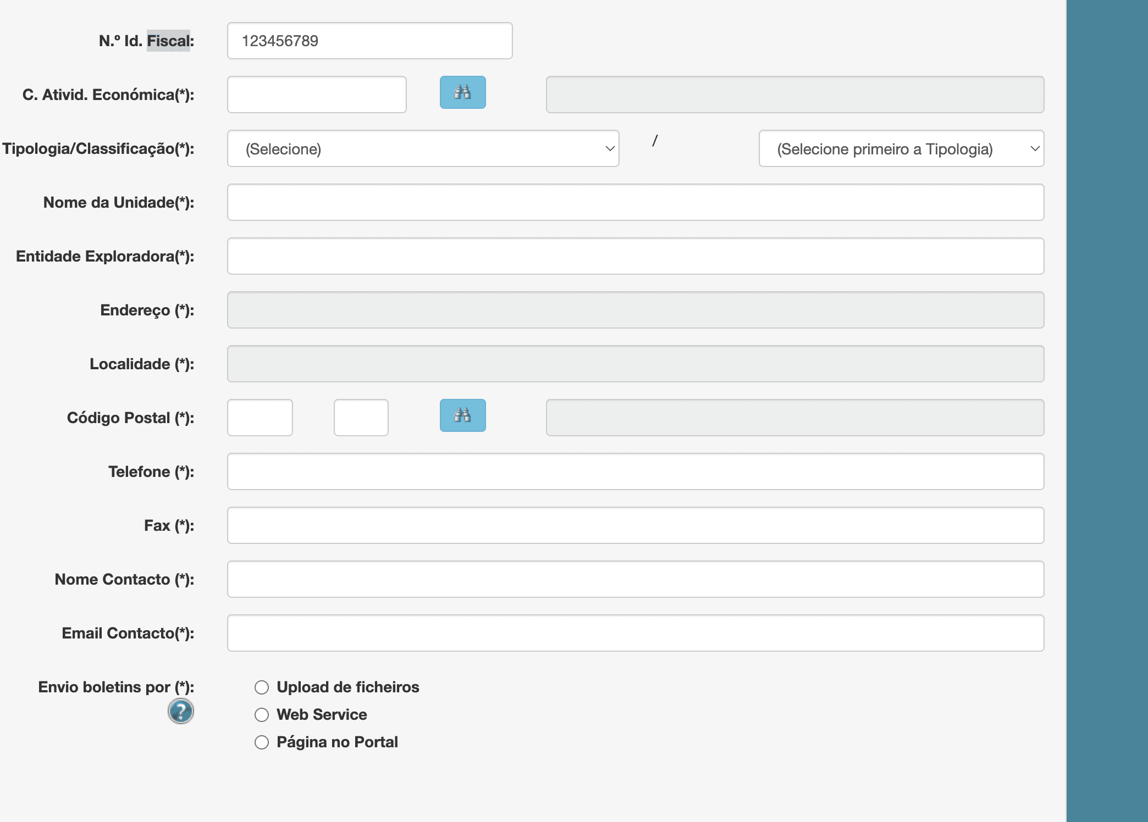
Task: Click the Endereço greyed-out field
Action: click(635, 310)
